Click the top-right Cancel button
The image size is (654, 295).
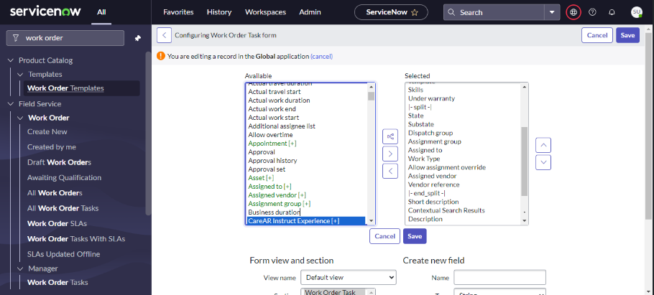(597, 35)
